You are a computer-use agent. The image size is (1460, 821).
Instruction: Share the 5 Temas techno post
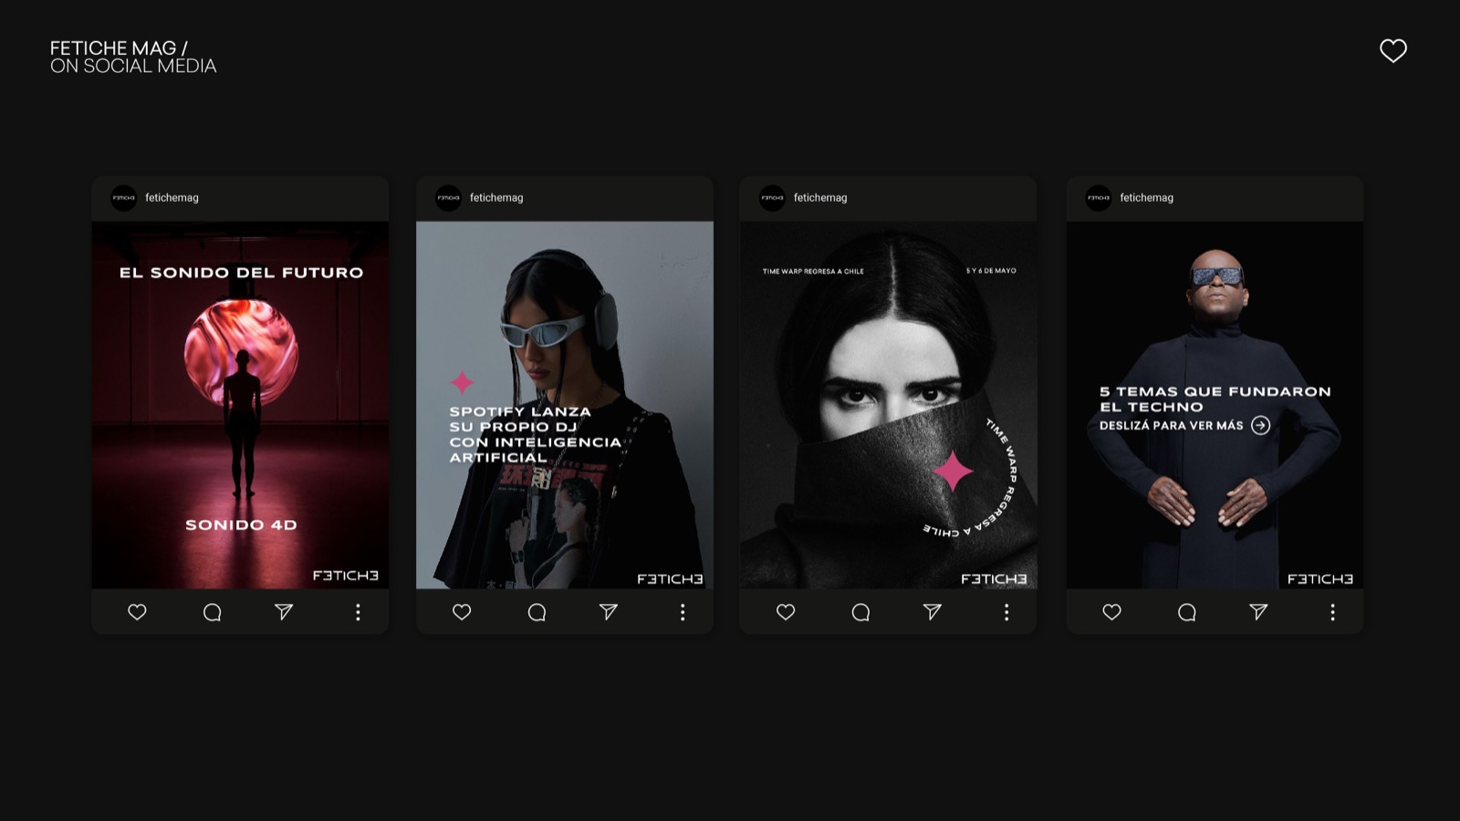(1258, 612)
